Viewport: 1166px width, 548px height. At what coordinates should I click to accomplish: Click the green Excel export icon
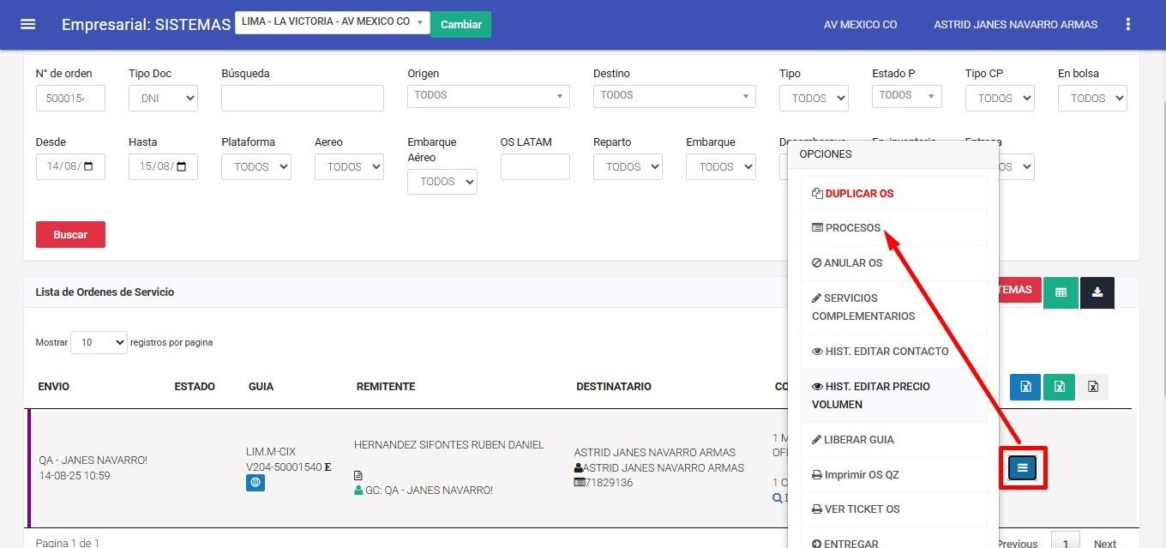coord(1059,387)
